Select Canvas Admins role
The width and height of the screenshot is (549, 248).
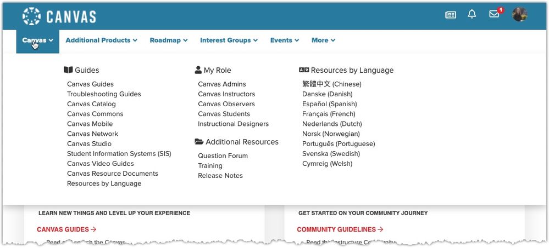coord(222,84)
